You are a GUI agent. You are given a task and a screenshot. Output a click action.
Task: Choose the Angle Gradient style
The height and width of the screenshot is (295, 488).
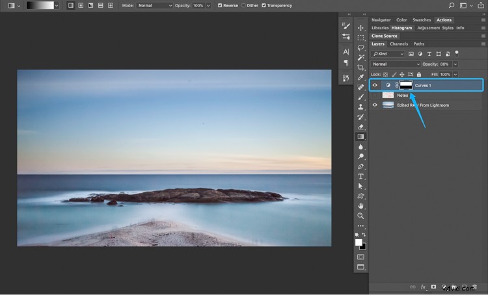click(x=90, y=6)
